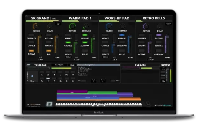Click the Retro Bells Delay knob
Image resolution: width=198 pixels, height=127 pixels.
click(x=160, y=27)
